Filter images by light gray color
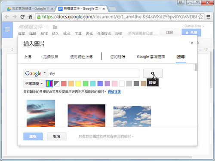 (129, 84)
